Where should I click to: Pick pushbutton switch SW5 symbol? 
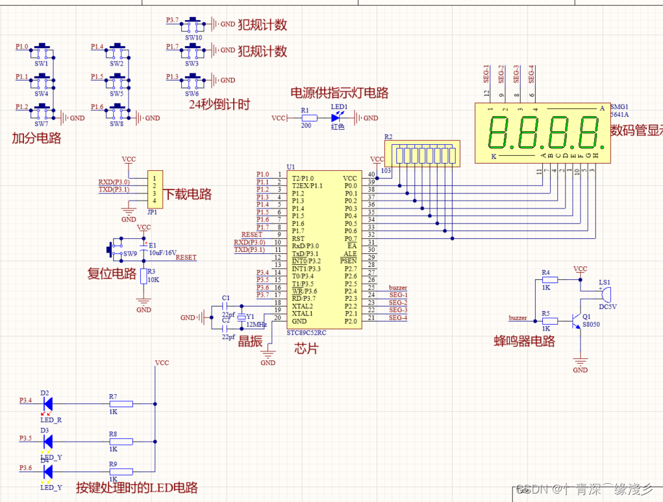(117, 81)
